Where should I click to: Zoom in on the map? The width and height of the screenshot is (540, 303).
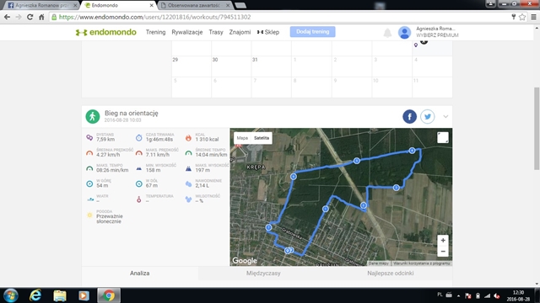[443, 241]
